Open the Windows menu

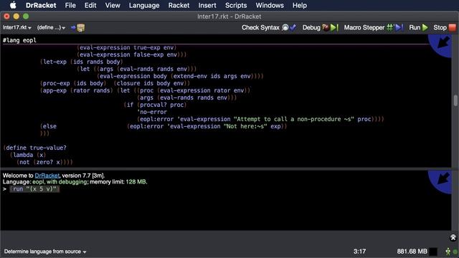(270, 5)
